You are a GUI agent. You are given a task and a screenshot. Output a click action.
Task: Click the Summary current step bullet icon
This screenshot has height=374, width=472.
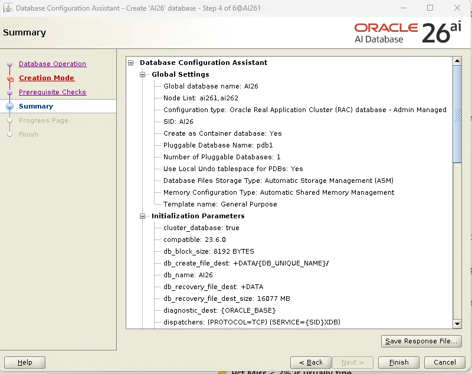tap(10, 106)
